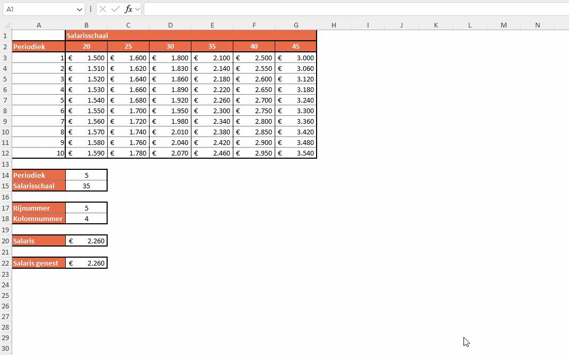
Task: Click the Insert Function fx icon
Action: (128, 9)
